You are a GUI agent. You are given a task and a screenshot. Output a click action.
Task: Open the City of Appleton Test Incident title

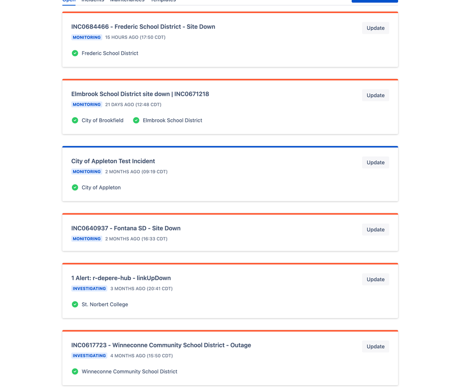pos(113,161)
